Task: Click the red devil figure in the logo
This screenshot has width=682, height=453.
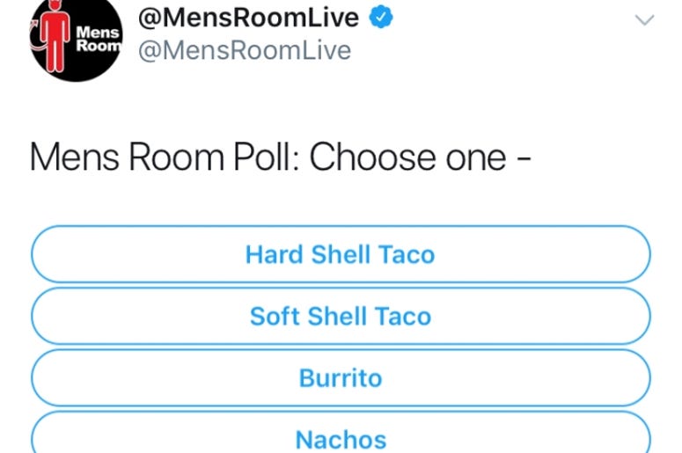Action: 55,37
